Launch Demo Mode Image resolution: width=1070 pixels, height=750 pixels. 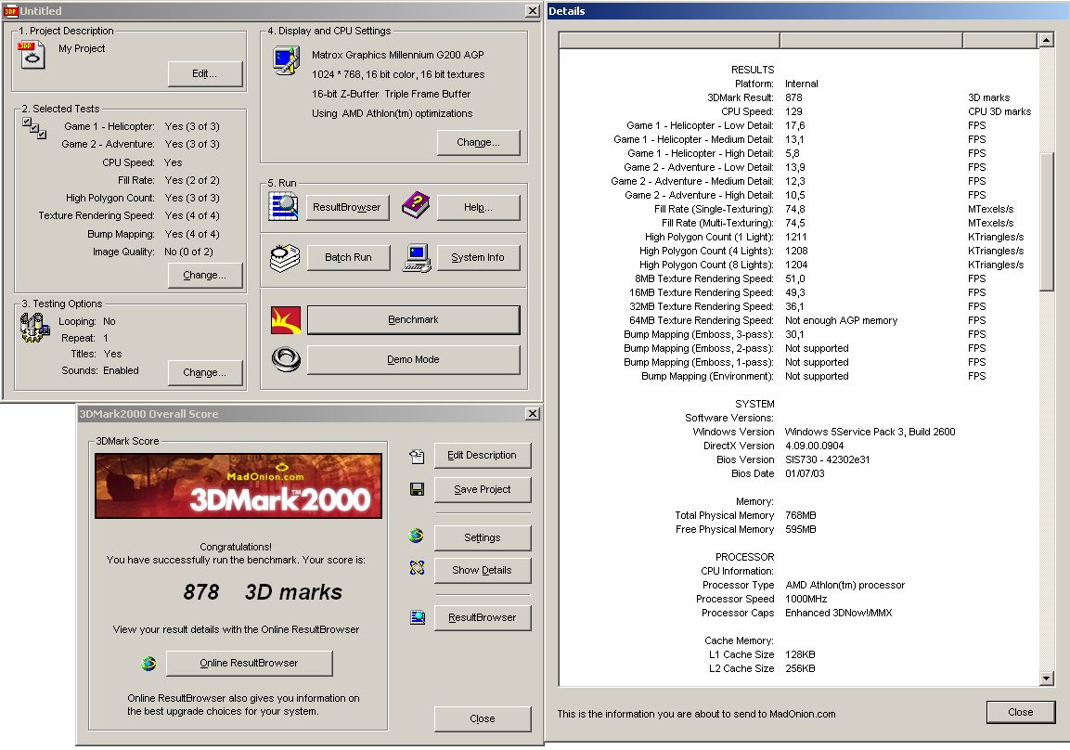(x=412, y=359)
